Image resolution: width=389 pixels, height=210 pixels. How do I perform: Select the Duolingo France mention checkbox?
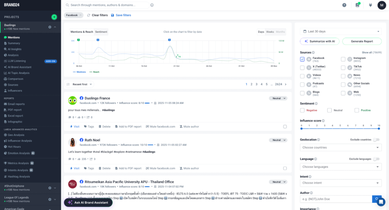tap(285, 127)
